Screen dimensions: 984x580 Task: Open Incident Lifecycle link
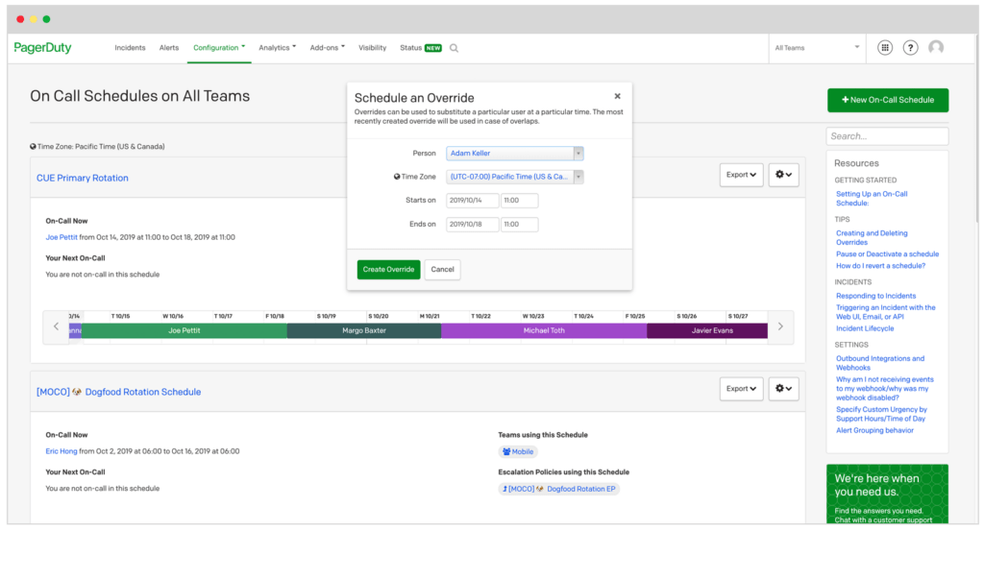[865, 328]
